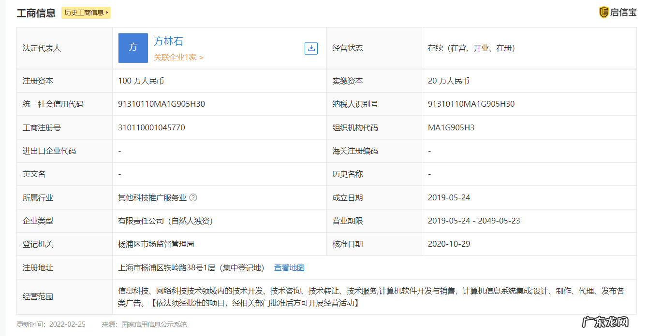Open the 查看地图 link
The width and height of the screenshot is (647, 336).
point(289,267)
